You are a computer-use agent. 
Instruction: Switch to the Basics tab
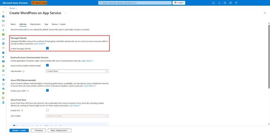click(13, 24)
